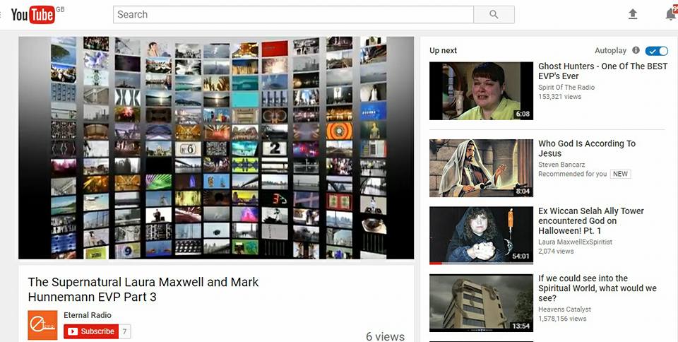Click the Autoplay info icon
The width and height of the screenshot is (678, 342).
click(x=636, y=51)
